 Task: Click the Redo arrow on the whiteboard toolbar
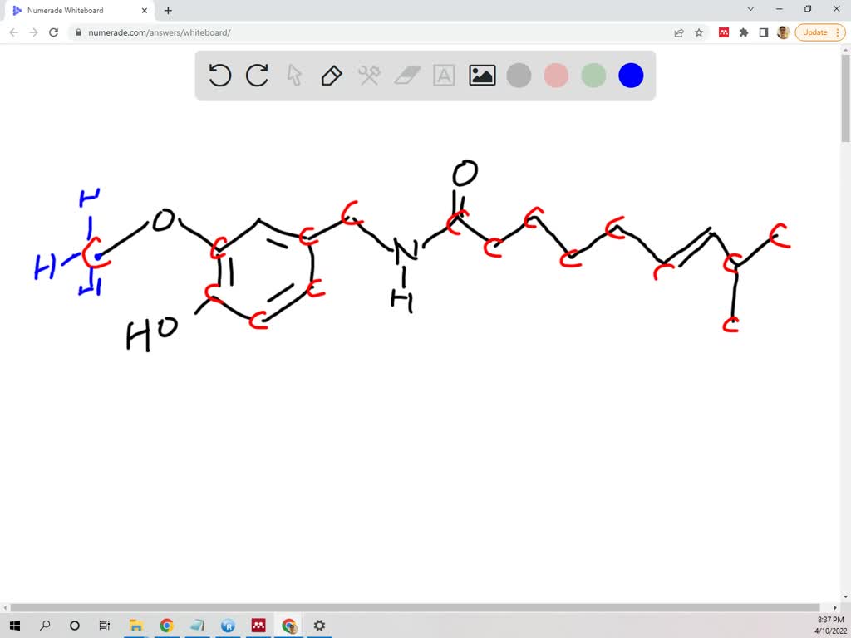(257, 75)
